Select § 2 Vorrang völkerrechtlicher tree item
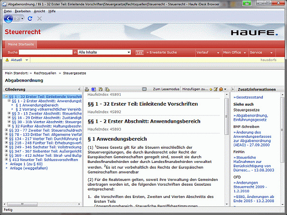 click(x=48, y=109)
